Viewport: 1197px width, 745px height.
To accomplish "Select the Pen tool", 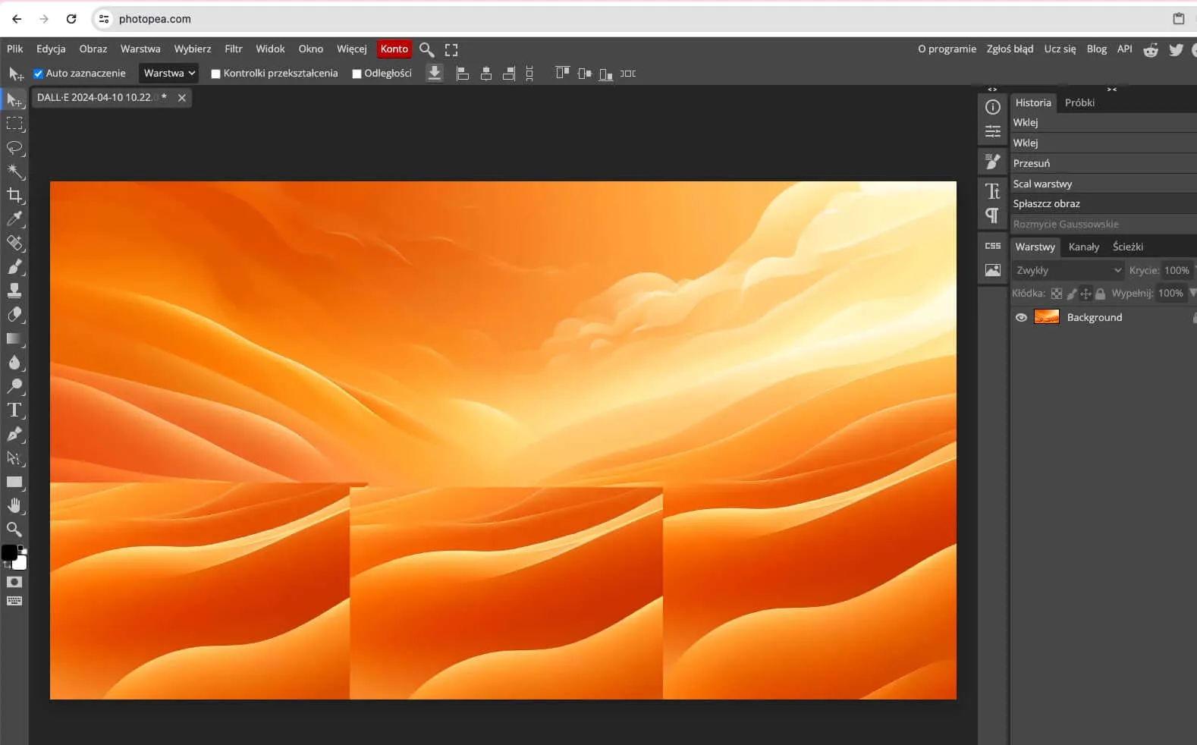I will tap(14, 434).
